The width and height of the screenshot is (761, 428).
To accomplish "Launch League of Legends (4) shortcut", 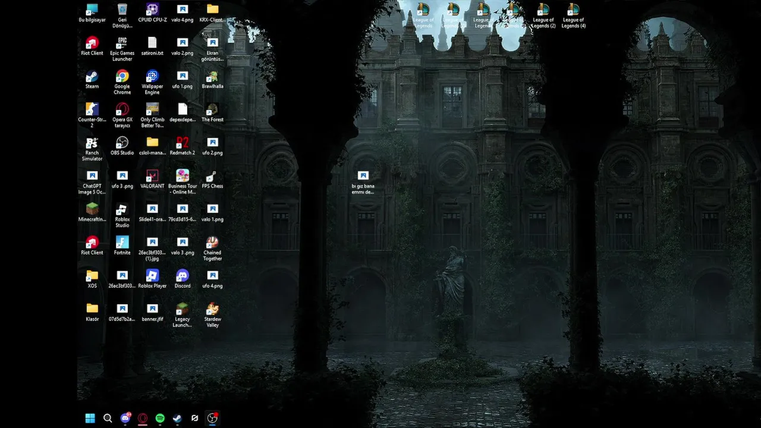I will pos(573,16).
